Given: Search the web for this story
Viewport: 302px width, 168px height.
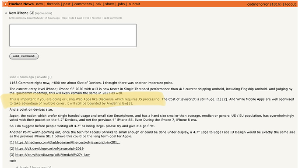Looking at the screenshot, I should [87, 18].
